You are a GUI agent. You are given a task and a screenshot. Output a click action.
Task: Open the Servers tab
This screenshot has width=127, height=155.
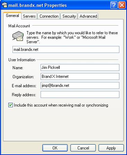pos(29,16)
